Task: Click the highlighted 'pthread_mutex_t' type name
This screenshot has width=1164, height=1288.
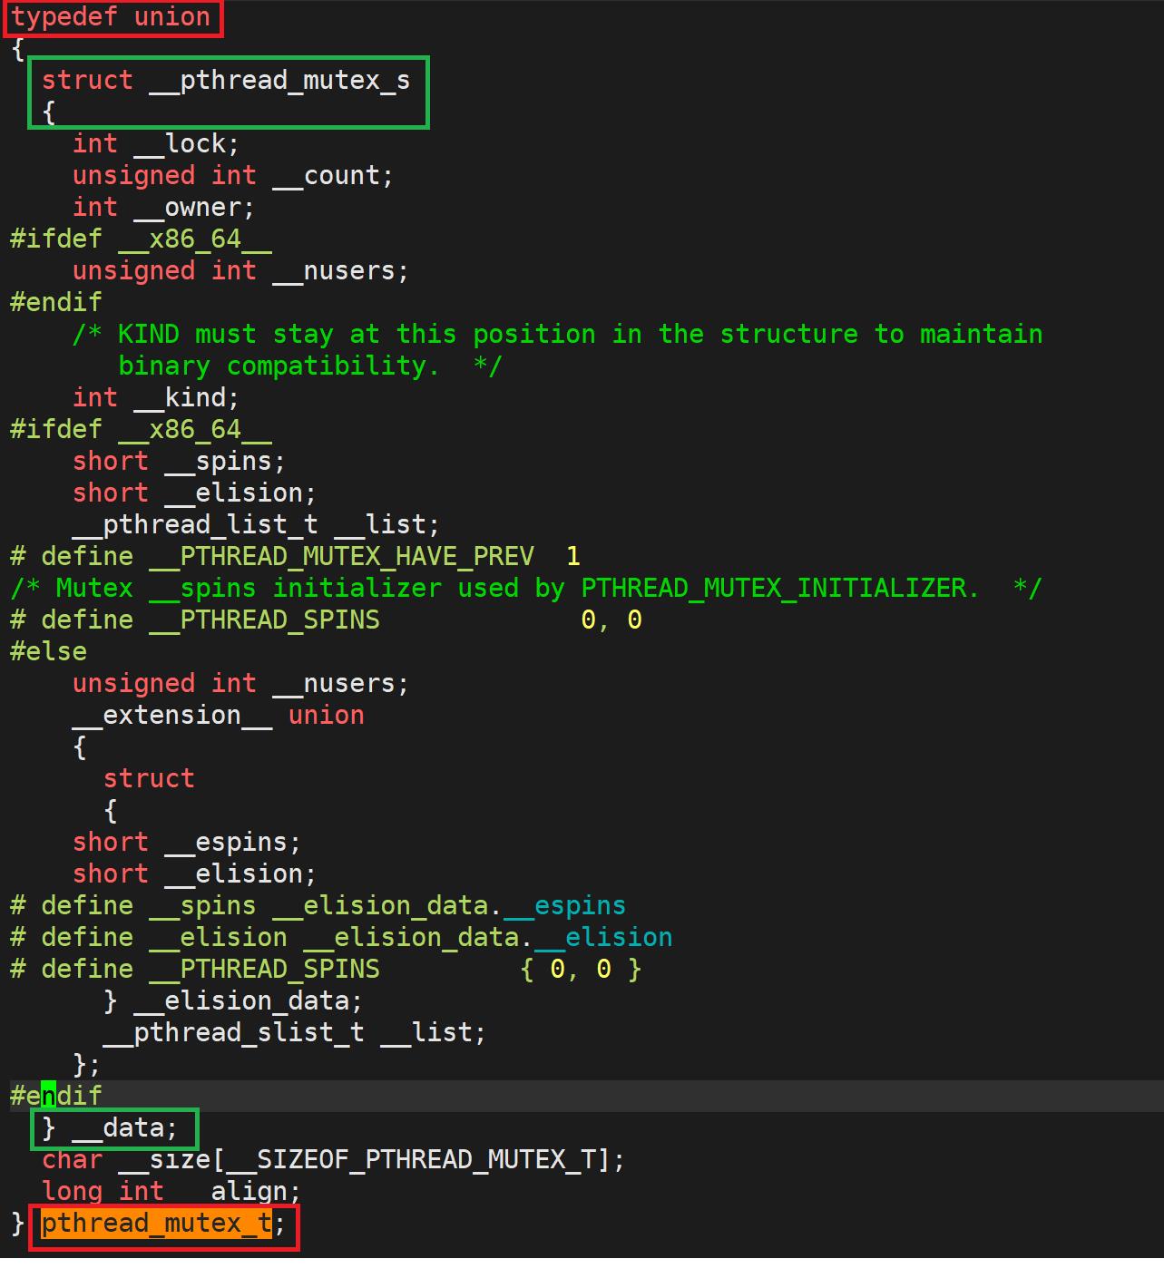Action: [x=156, y=1224]
